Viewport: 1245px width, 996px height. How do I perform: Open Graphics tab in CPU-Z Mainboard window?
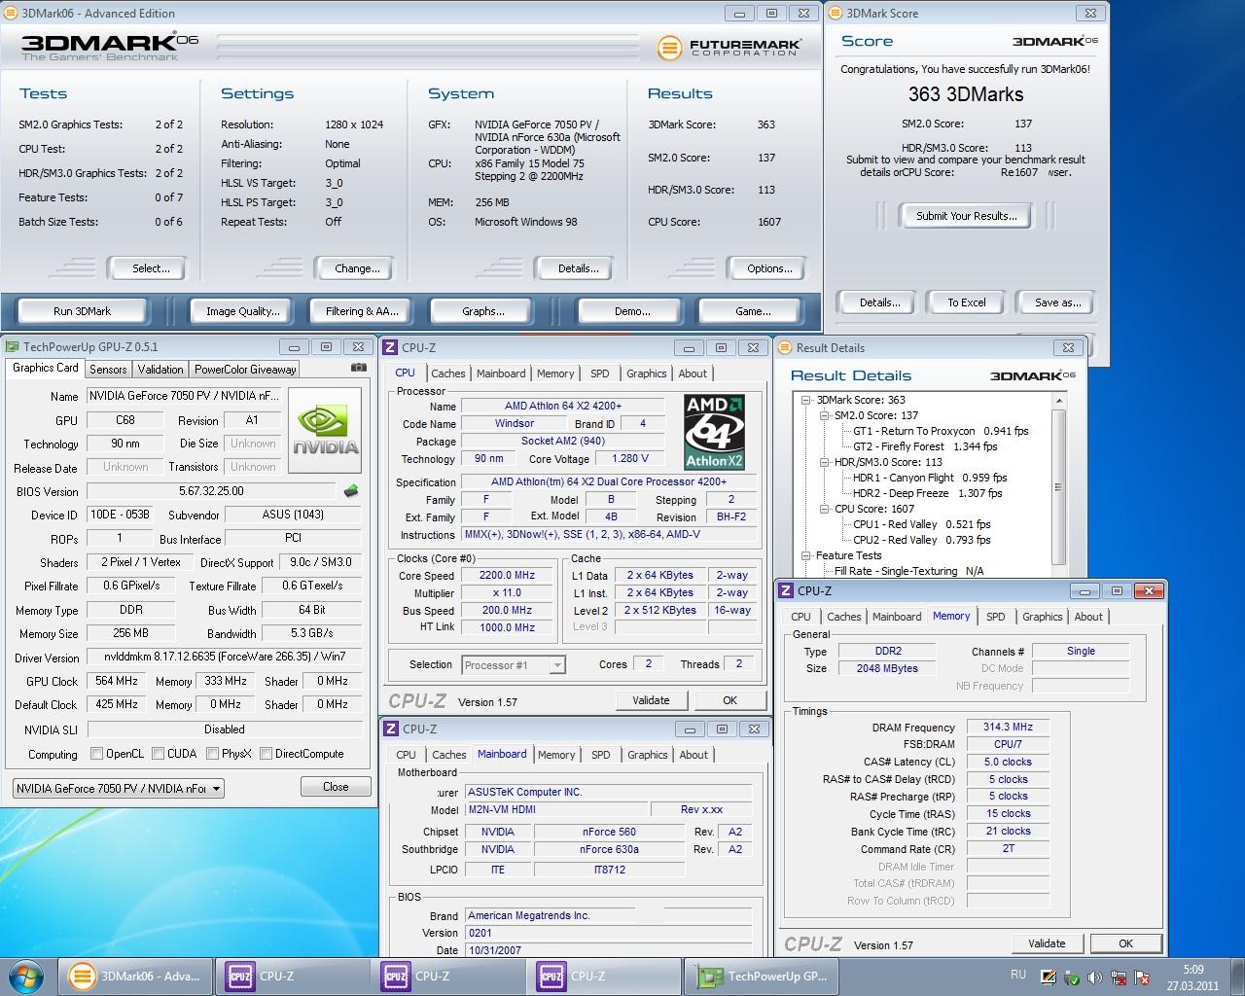pyautogui.click(x=648, y=755)
